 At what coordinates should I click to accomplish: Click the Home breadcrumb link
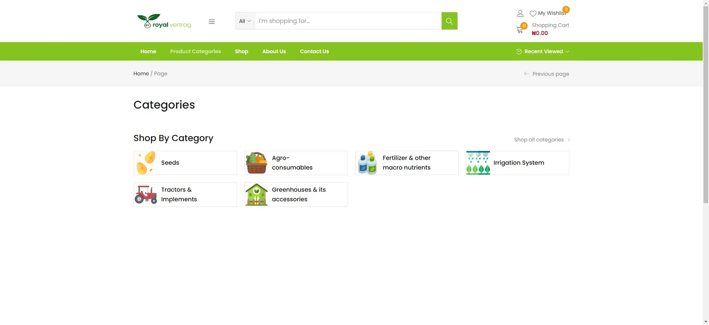tap(141, 74)
